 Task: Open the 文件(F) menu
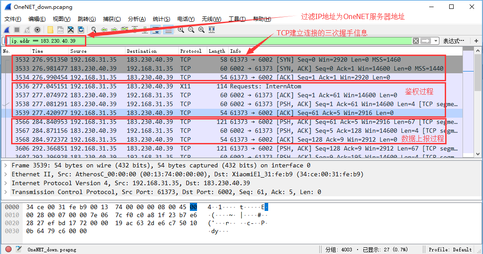click(x=12, y=19)
